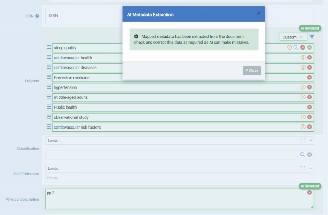Screen dimensions: 328x215
Task: Clear the Physical Description with red X
Action: tap(310, 192)
